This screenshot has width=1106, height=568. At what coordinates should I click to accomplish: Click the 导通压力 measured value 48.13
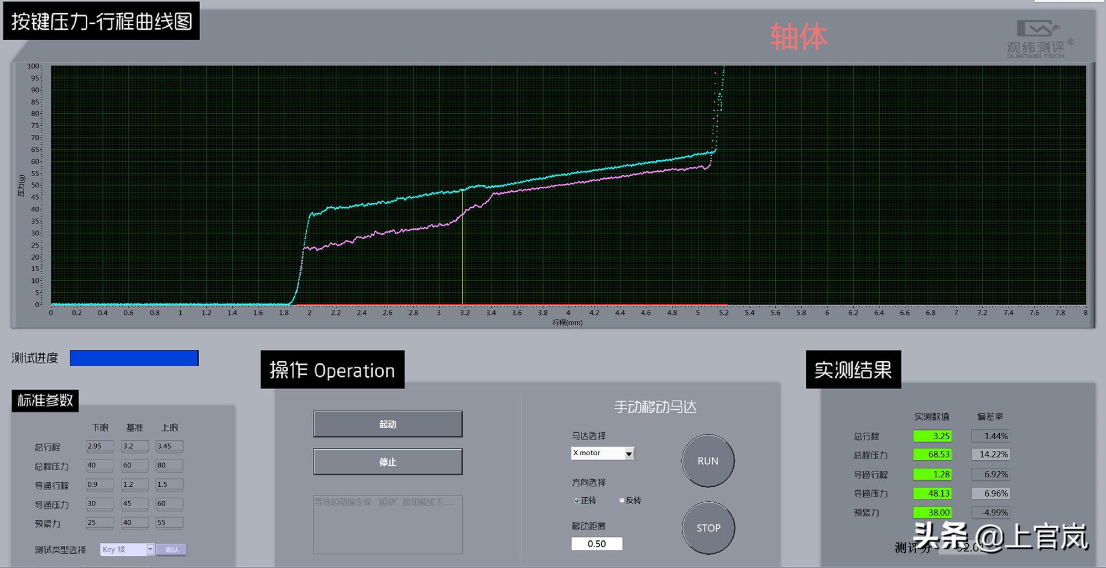(x=932, y=493)
